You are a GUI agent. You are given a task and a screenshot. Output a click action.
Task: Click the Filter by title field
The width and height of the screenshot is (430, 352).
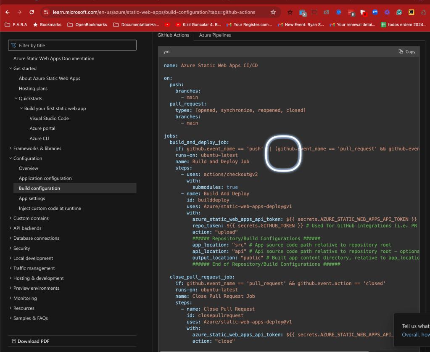pos(72,45)
